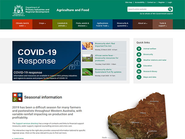Click the Biosecurity bug icon
Screen dimensions: 185x139
coord(139,54)
